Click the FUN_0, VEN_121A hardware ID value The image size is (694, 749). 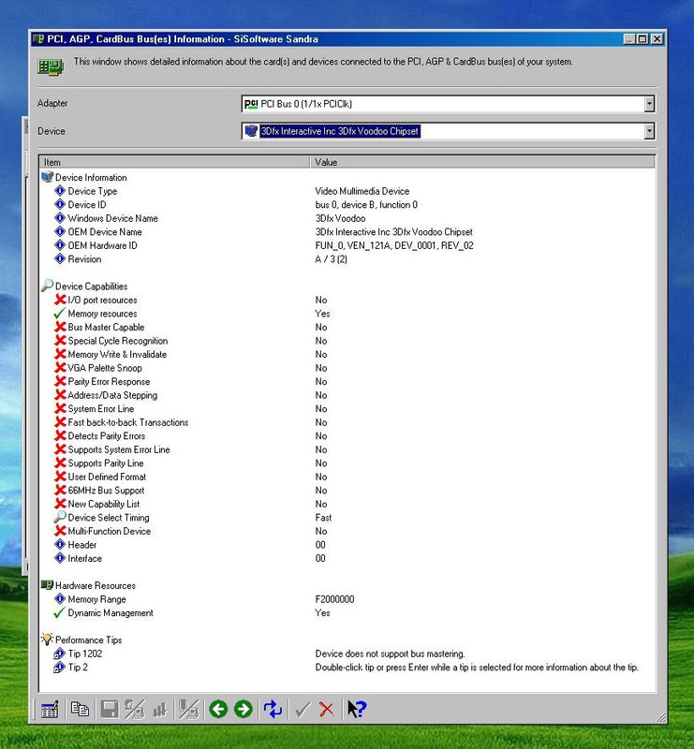pyautogui.click(x=394, y=245)
